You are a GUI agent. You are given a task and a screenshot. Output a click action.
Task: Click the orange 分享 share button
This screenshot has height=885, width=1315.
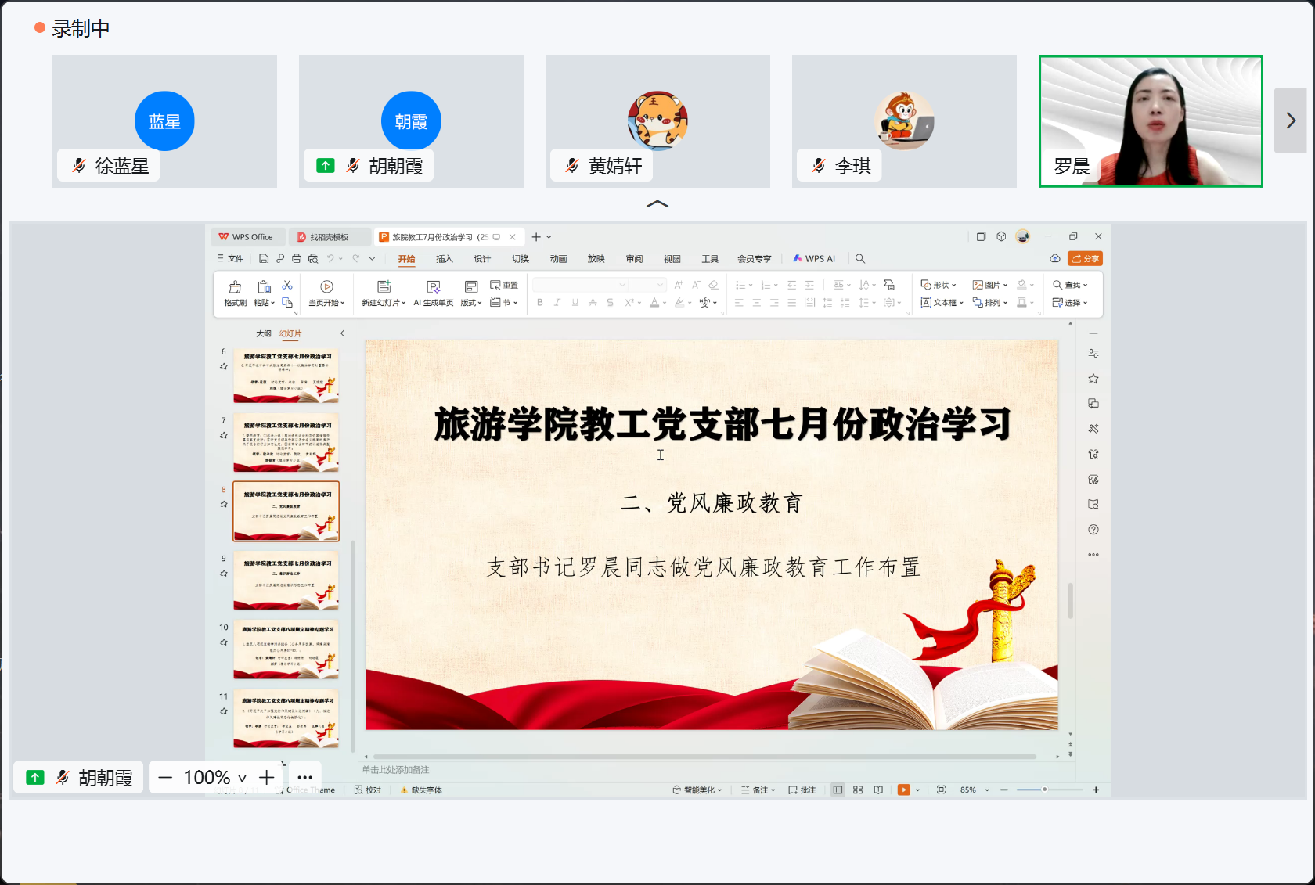(1085, 259)
